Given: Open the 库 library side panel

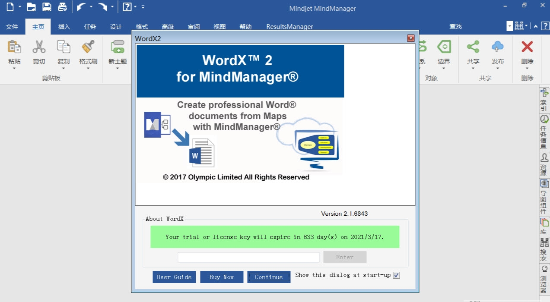Looking at the screenshot, I should [544, 226].
